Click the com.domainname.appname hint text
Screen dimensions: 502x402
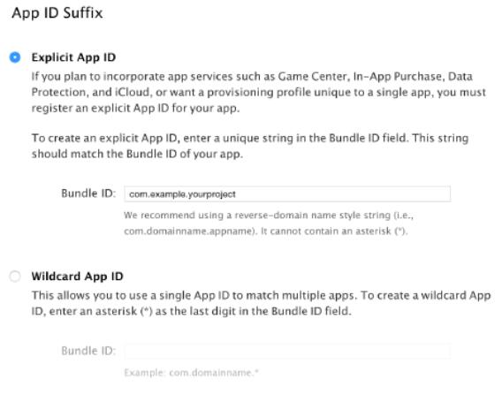click(191, 231)
